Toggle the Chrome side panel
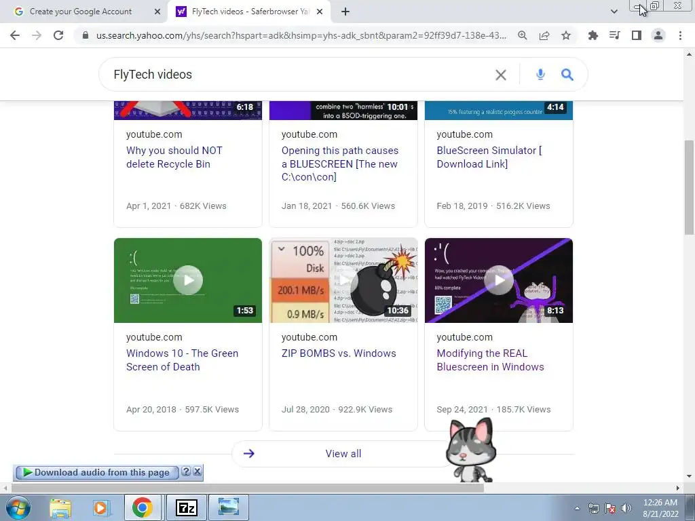 pyautogui.click(x=637, y=35)
